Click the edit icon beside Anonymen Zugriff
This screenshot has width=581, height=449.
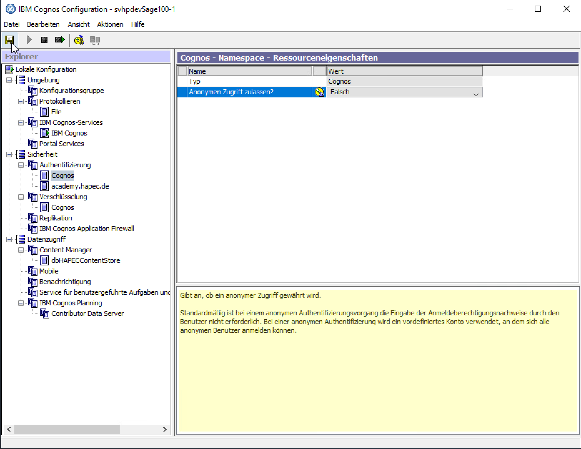point(319,92)
